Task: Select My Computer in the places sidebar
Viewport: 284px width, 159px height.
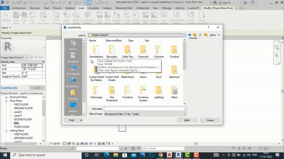Action: (x=73, y=70)
